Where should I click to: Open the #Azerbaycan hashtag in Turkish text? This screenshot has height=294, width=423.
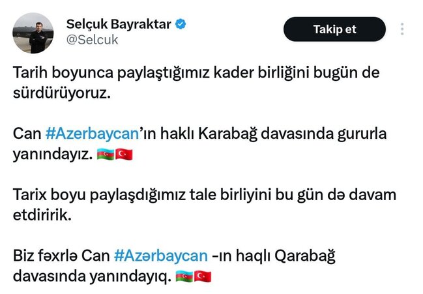coord(93,134)
